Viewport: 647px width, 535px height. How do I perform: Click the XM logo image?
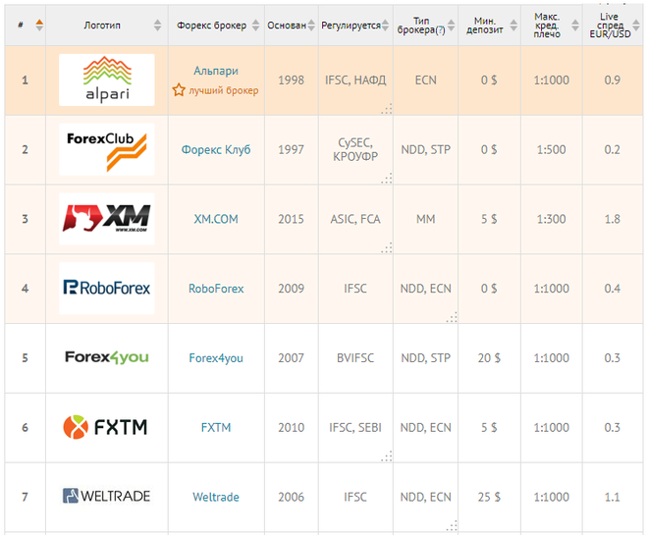(107, 219)
